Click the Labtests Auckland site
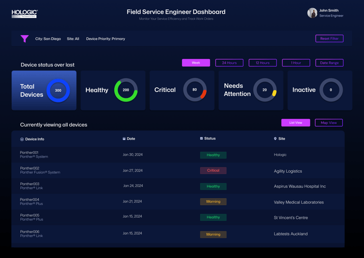 (x=291, y=234)
